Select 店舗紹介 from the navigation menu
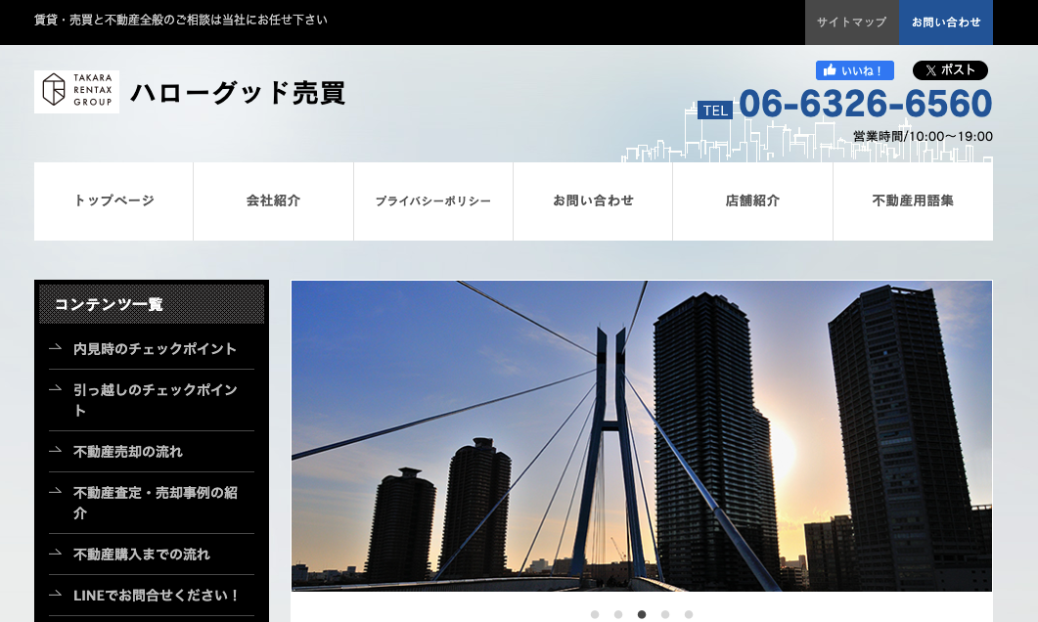 pyautogui.click(x=752, y=200)
